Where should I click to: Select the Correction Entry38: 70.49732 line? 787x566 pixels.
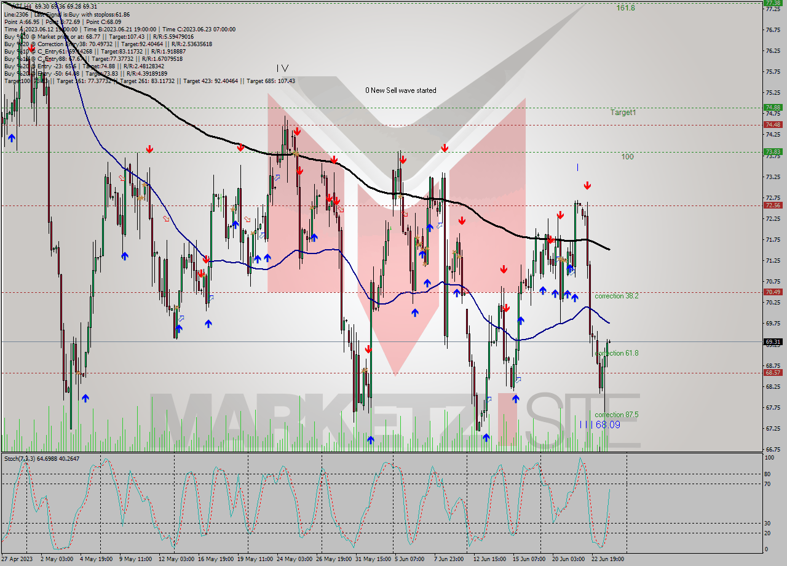108,44
